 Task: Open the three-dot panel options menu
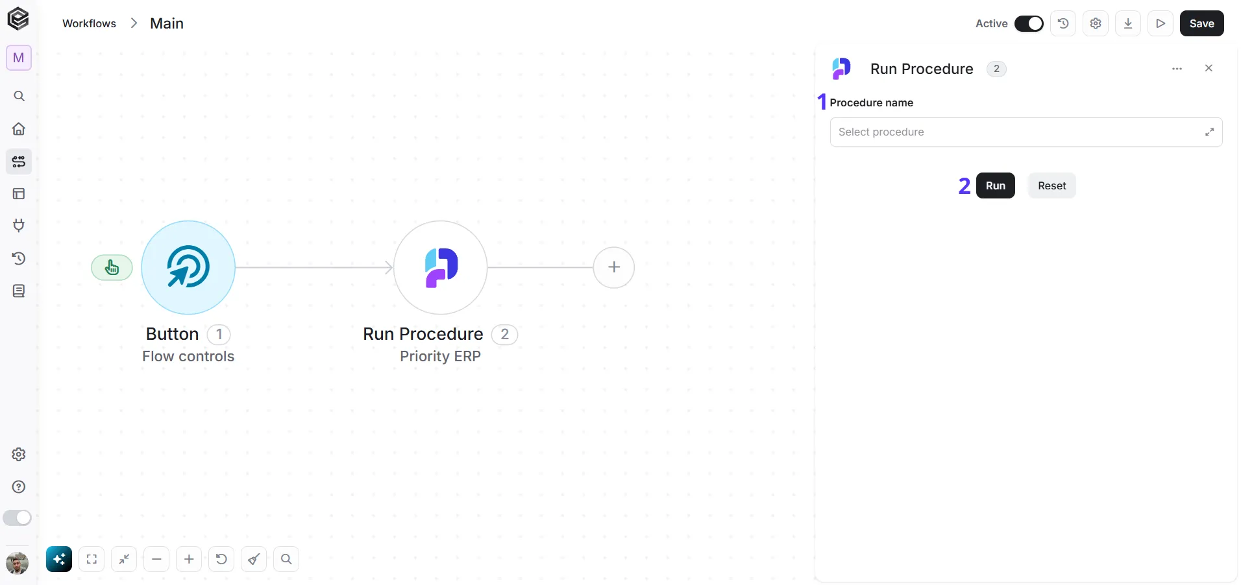point(1177,69)
